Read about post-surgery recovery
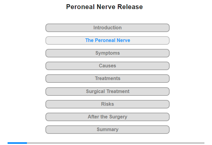Image resolution: width=212 pixels, height=145 pixels. click(107, 117)
